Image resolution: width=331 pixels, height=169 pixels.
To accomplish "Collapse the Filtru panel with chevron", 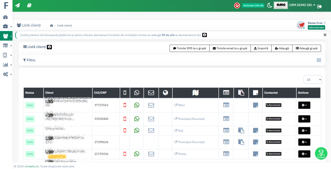I will click(319, 60).
